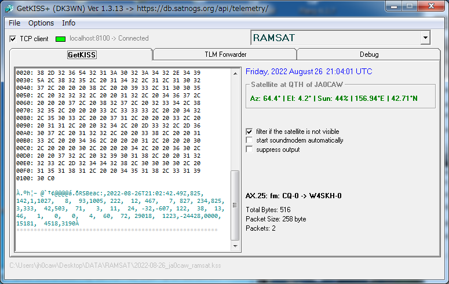Toggle the TCP client checkbox

point(13,39)
